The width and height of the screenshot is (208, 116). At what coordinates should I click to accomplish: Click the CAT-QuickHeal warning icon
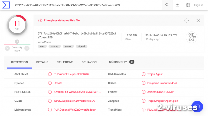144,74
